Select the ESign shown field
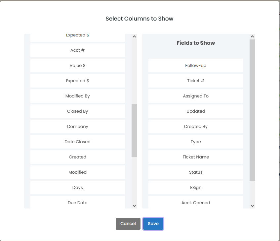Viewport: 280px width, 241px height. (196, 188)
